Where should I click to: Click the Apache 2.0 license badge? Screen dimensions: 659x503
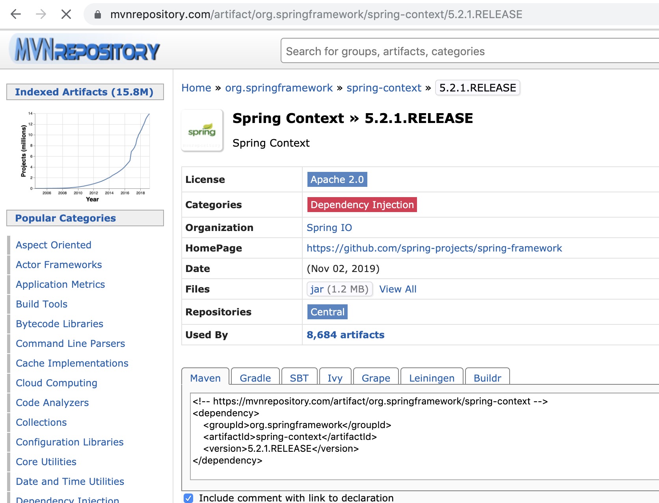[x=337, y=179]
